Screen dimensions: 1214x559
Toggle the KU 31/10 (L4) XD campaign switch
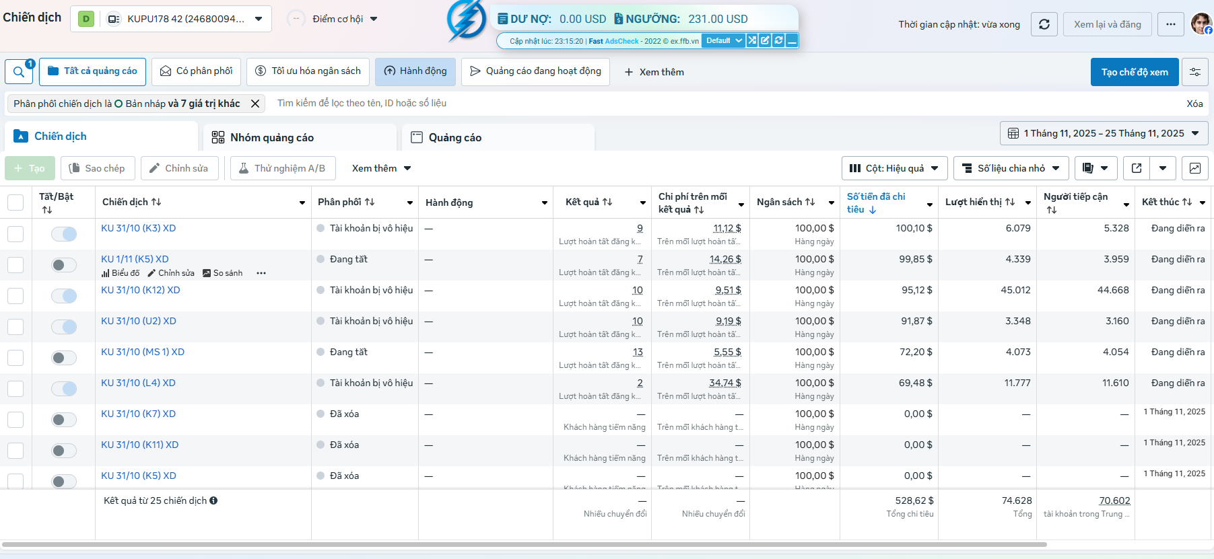coord(64,389)
